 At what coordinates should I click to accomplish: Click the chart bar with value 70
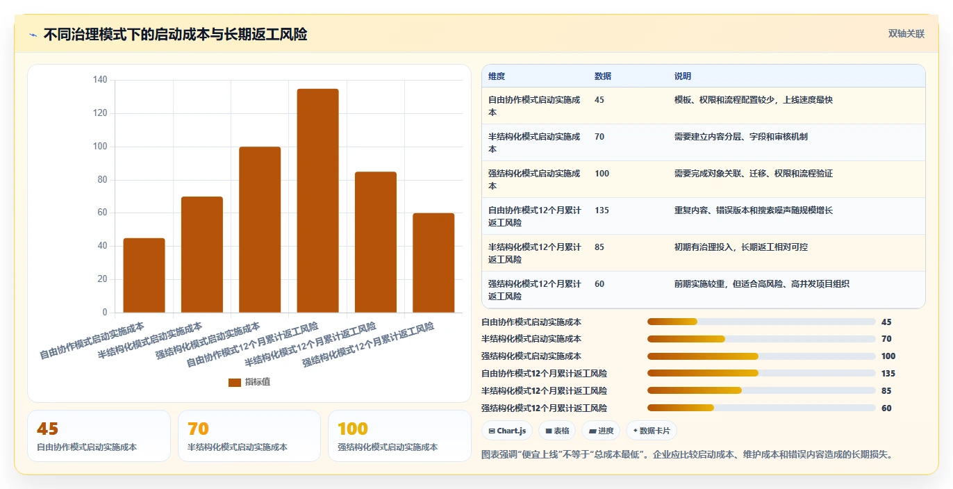[202, 255]
